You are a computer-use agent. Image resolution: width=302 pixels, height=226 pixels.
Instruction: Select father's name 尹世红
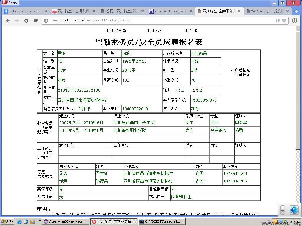(x=102, y=173)
